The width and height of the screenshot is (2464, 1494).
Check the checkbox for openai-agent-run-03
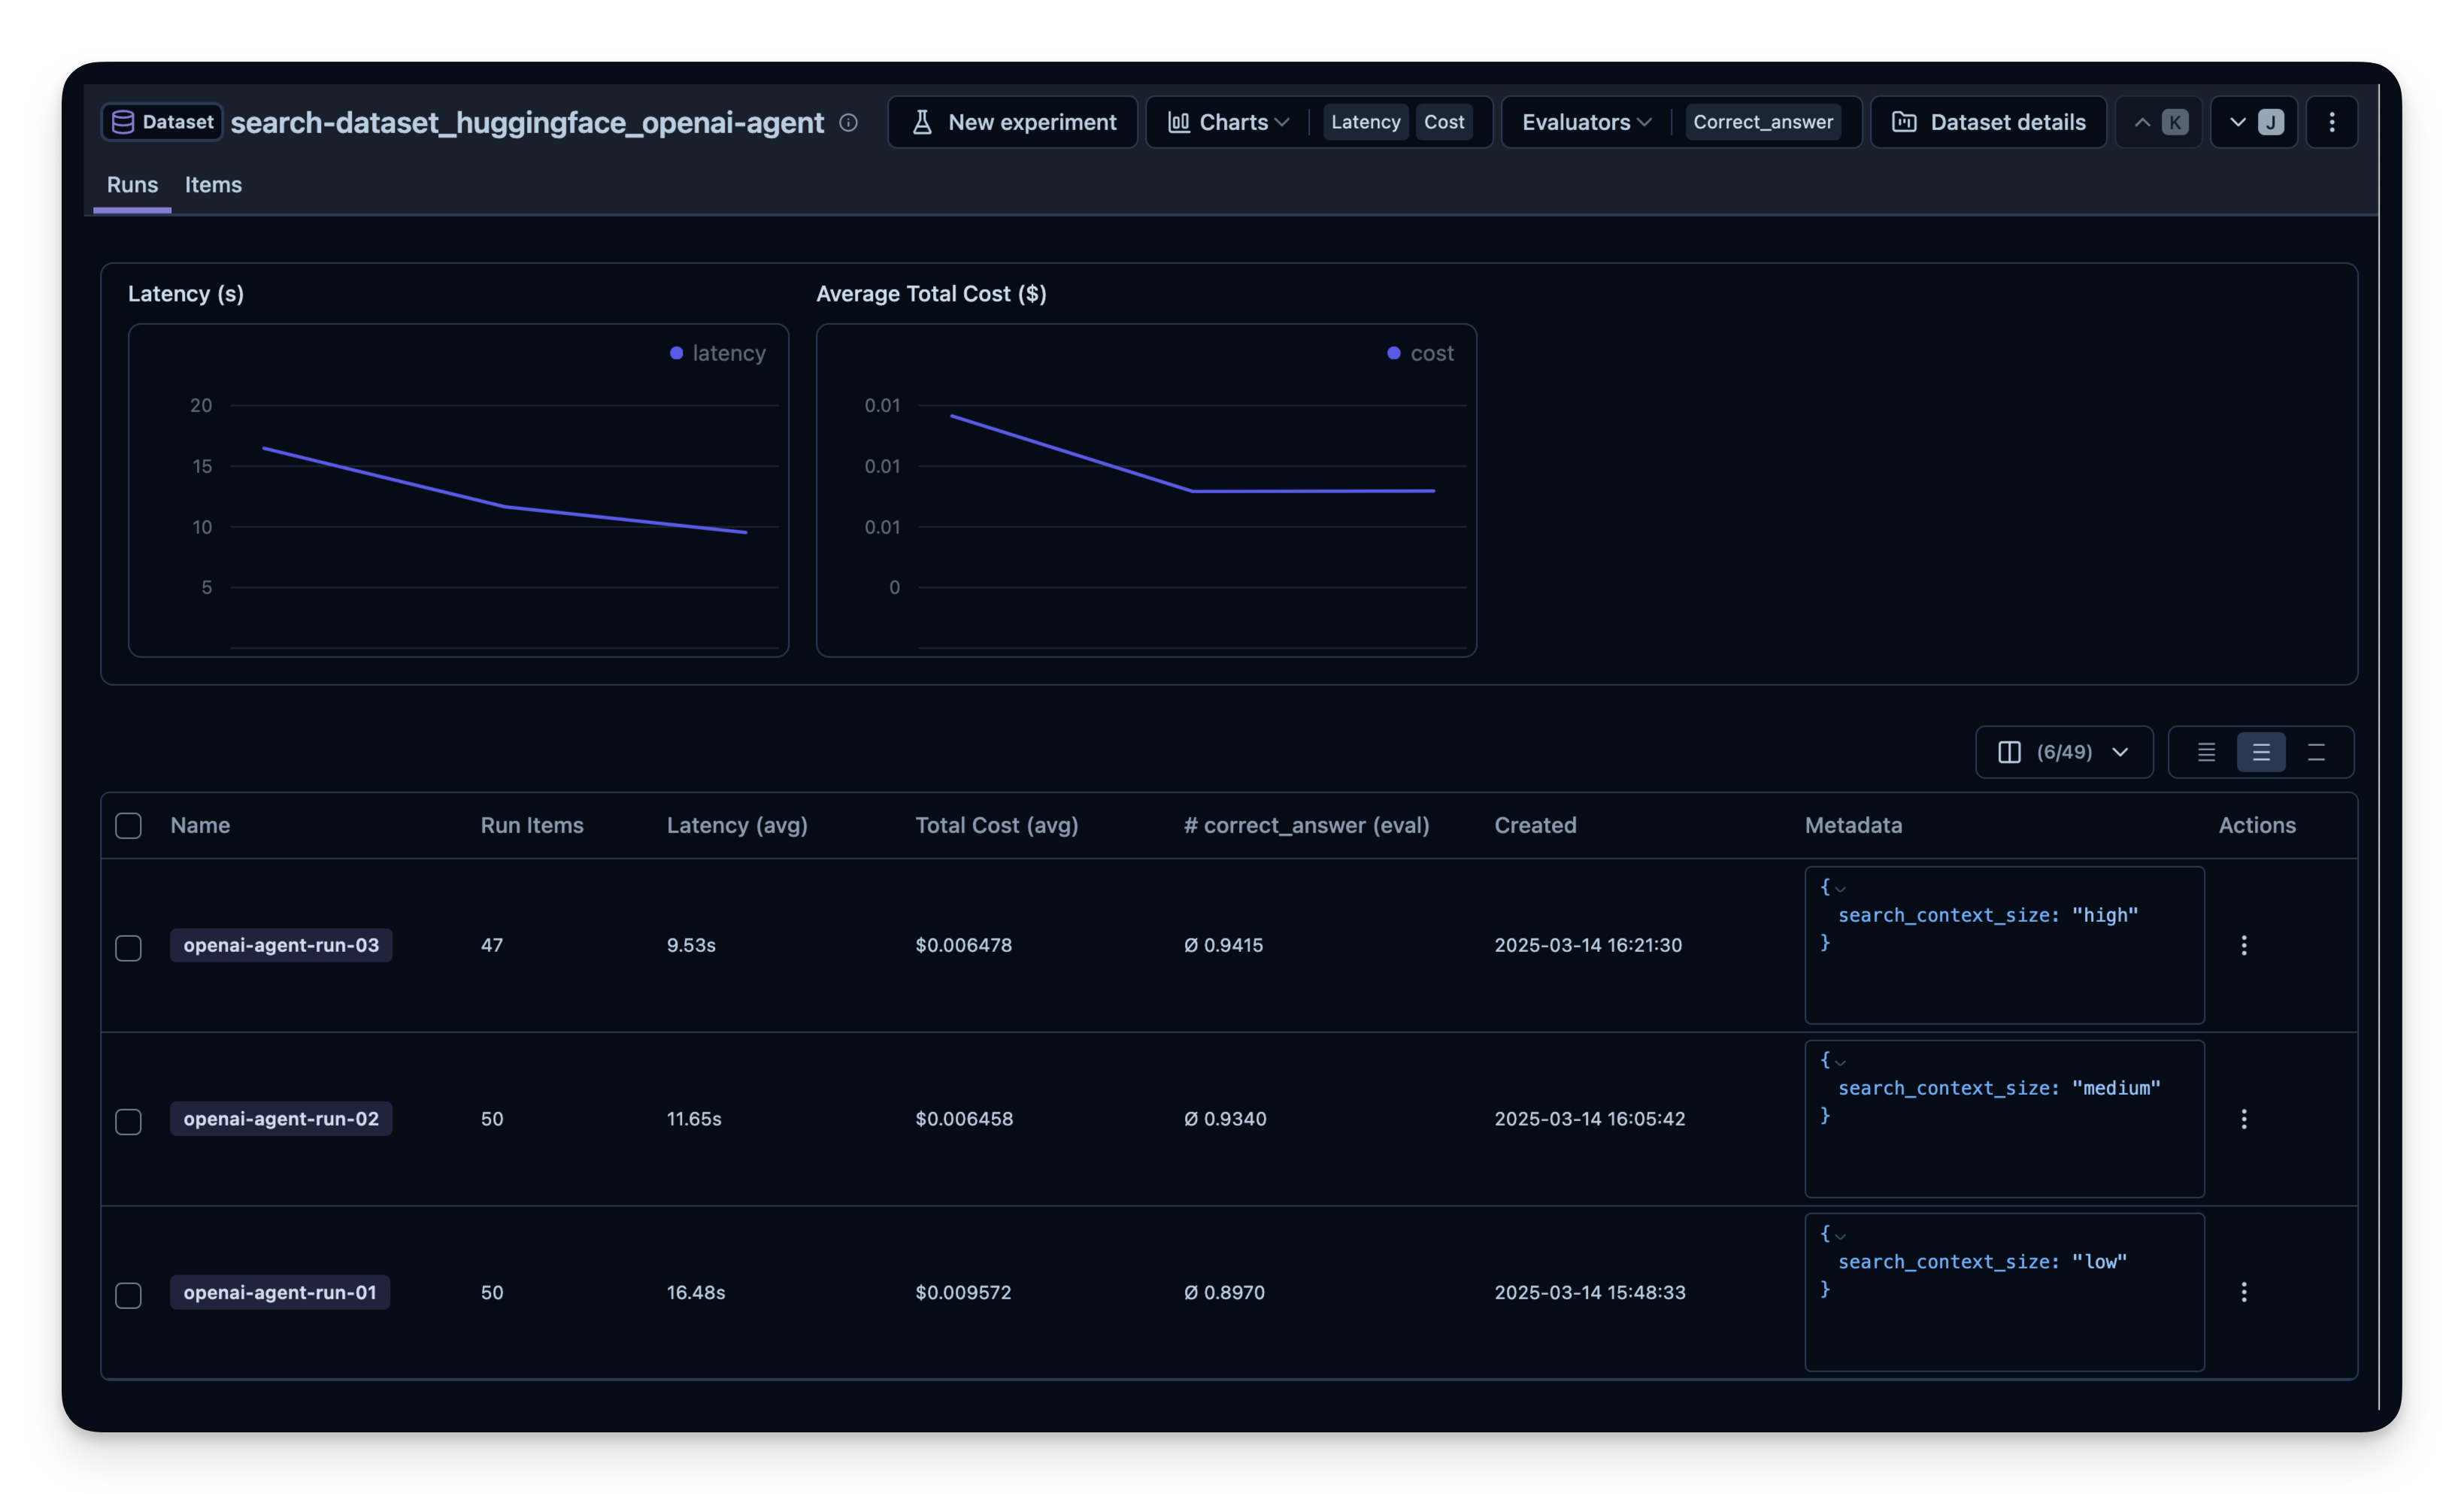tap(128, 948)
